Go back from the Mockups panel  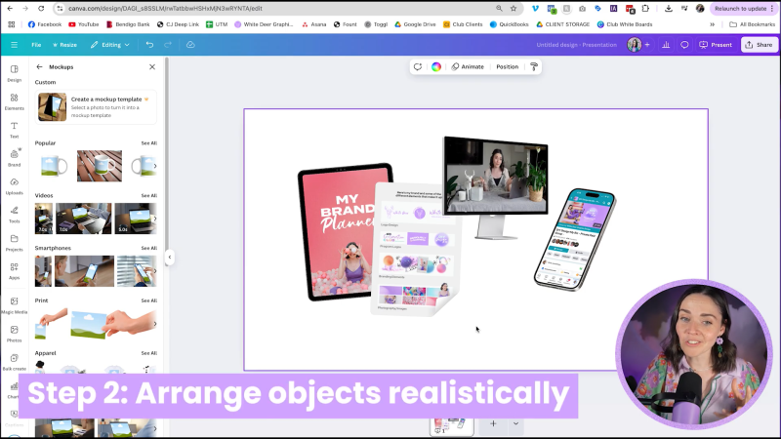click(39, 66)
